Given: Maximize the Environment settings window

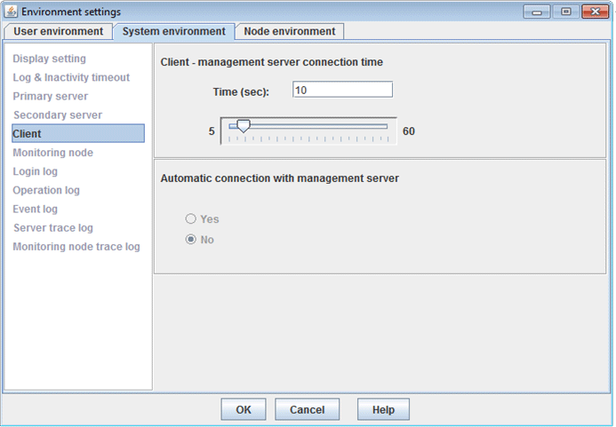Looking at the screenshot, I should pos(565,12).
